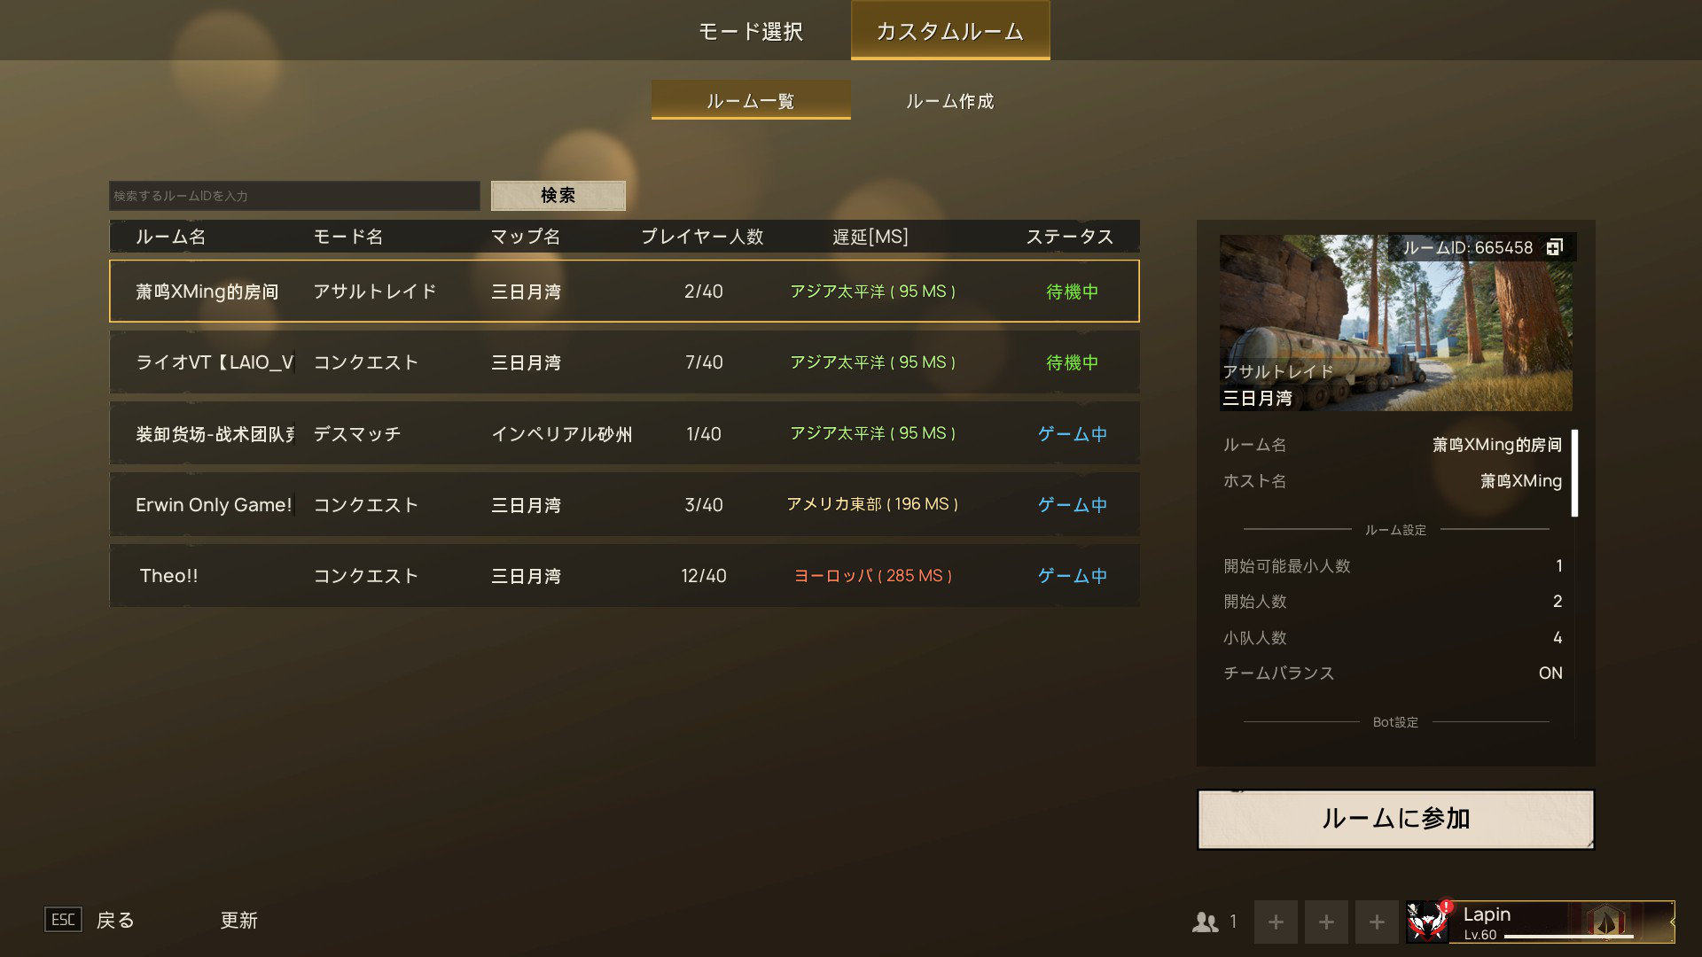Copy the room ID with copy icon
The height and width of the screenshot is (957, 1702).
click(x=1554, y=247)
